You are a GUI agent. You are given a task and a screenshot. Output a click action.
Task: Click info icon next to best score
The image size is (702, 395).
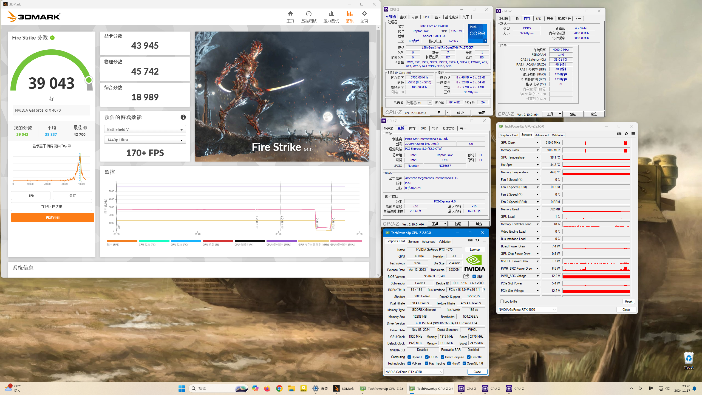[85, 128]
